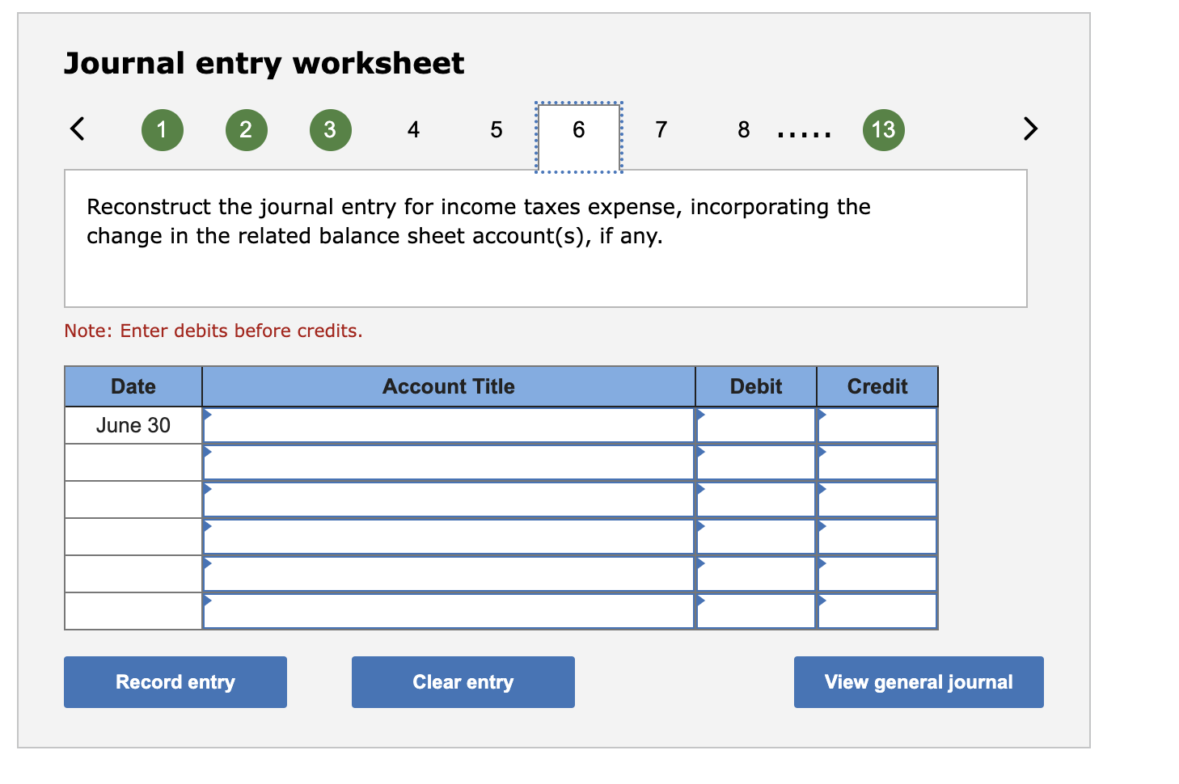Image resolution: width=1179 pixels, height=784 pixels.
Task: Select the current step 6 indicator
Action: click(578, 129)
